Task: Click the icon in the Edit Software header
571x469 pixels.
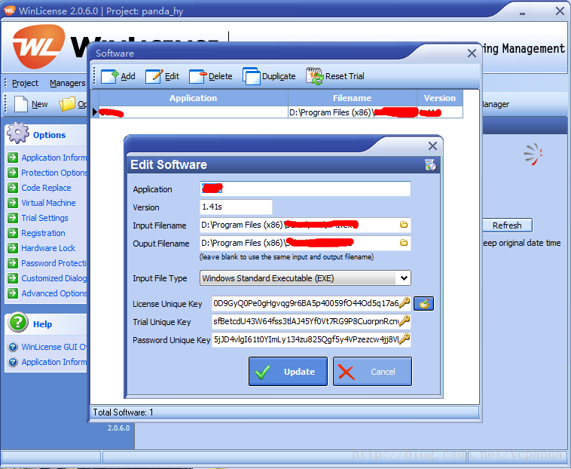Action: (x=430, y=164)
